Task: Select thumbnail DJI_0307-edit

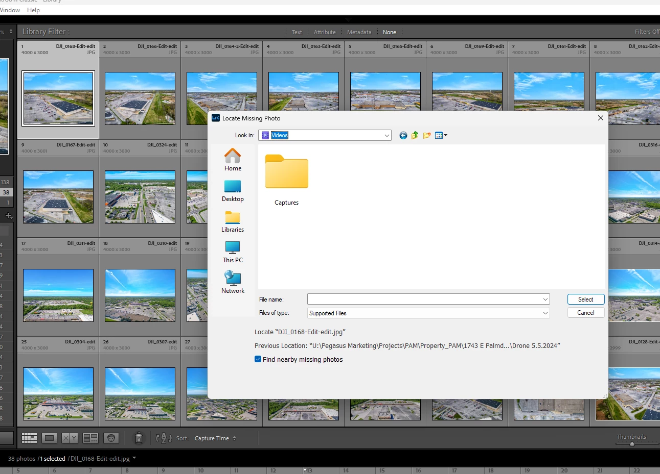Action: tap(140, 394)
